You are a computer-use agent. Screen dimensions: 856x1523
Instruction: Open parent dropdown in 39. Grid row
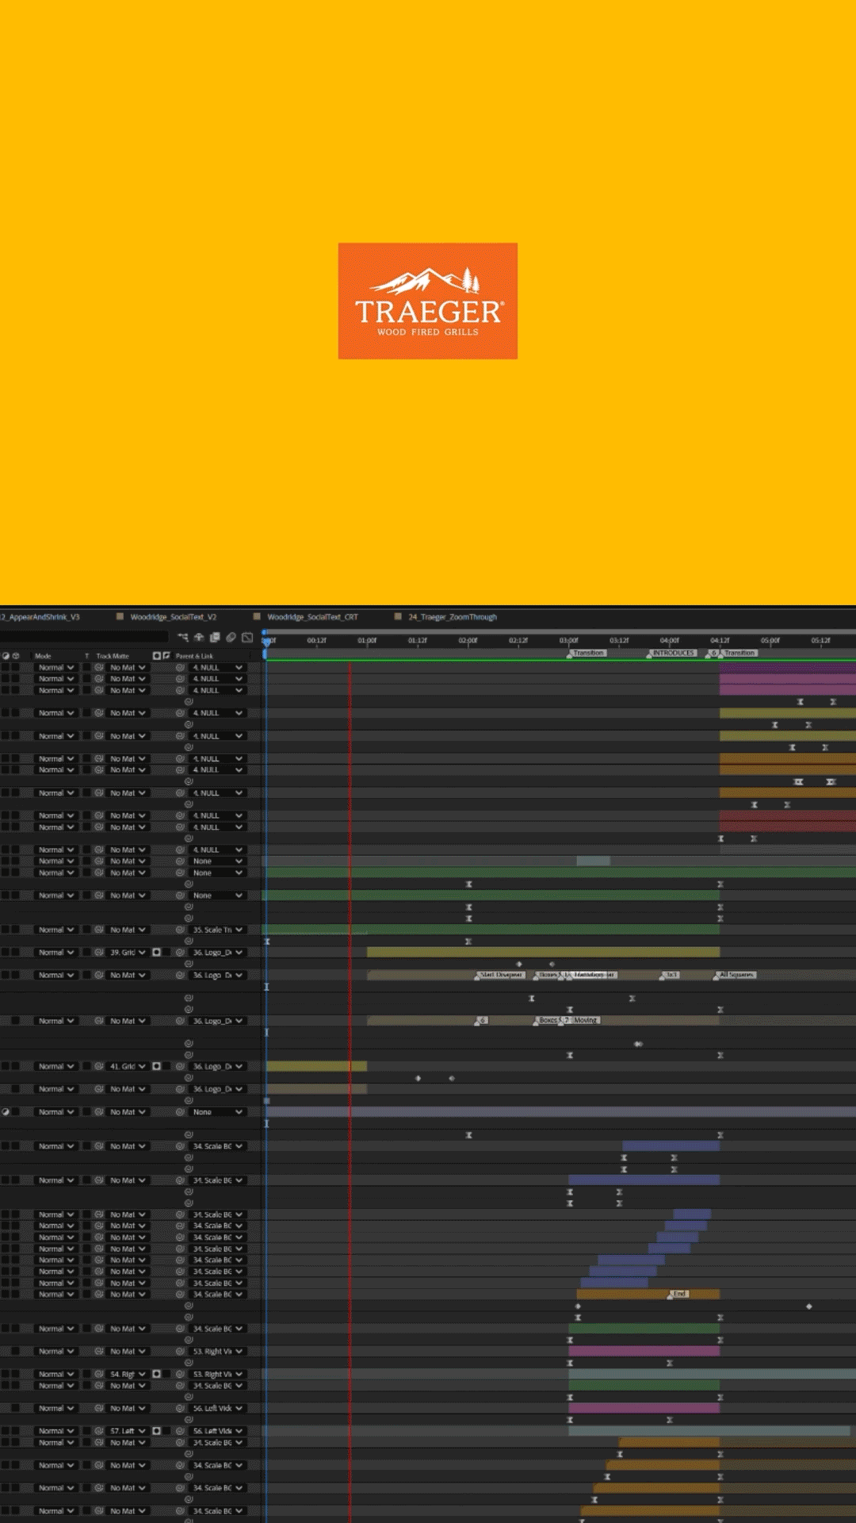point(216,953)
